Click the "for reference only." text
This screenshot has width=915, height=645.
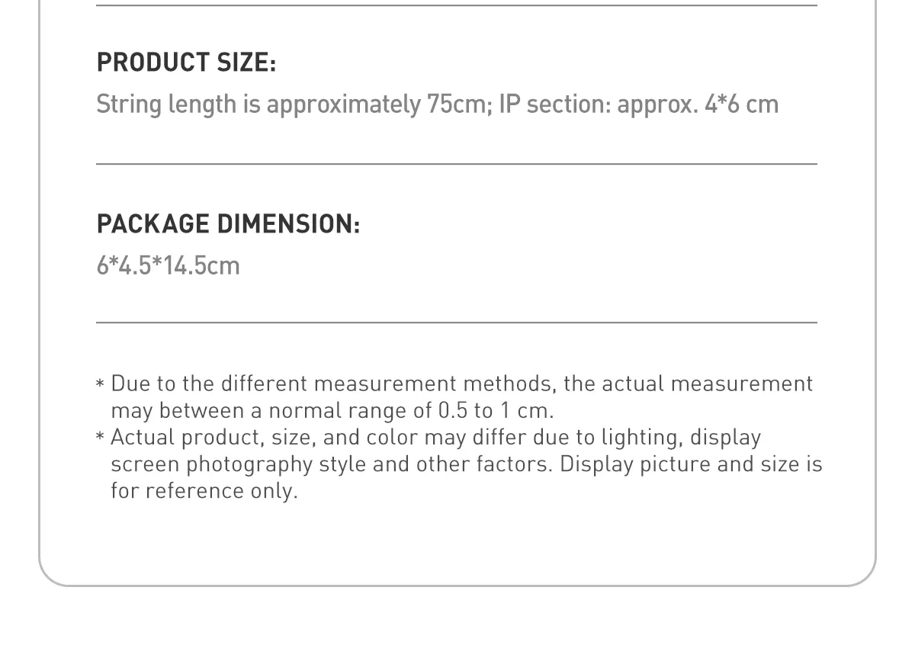coord(204,490)
